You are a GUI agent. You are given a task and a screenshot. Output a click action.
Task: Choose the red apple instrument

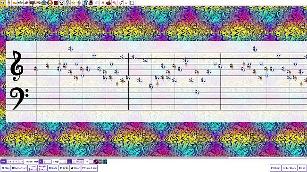108,3
